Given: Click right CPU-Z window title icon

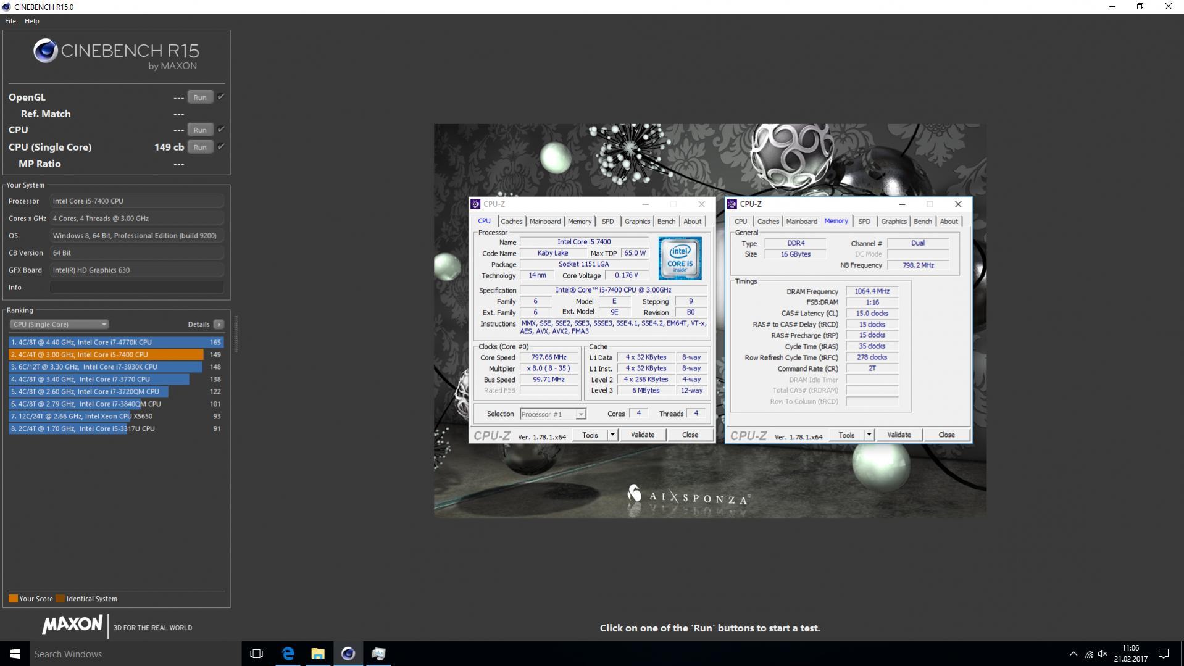Looking at the screenshot, I should [x=732, y=204].
